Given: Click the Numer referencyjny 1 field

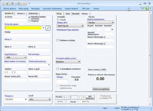Looking at the screenshot, I should [100, 40].
